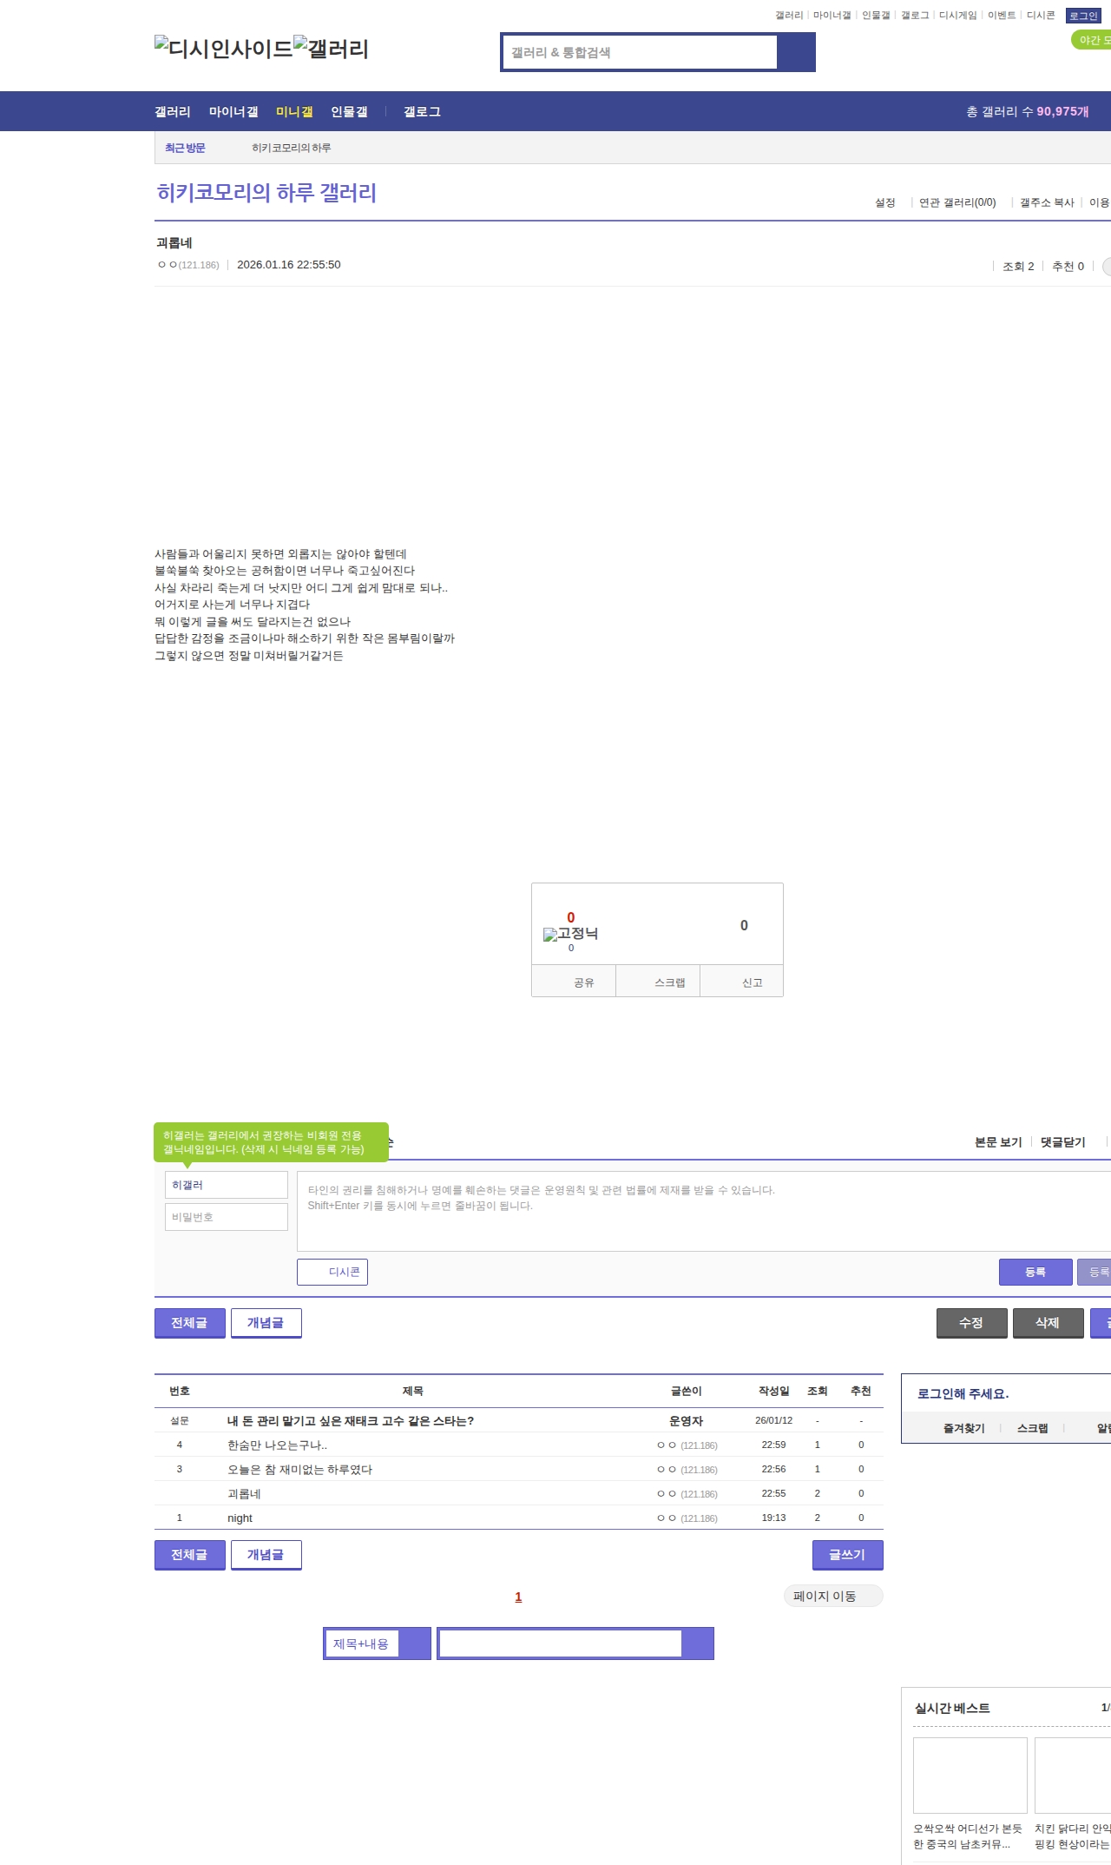Copy gallery address with 갤주소 복사
The width and height of the screenshot is (1111, 1865).
(x=1047, y=202)
